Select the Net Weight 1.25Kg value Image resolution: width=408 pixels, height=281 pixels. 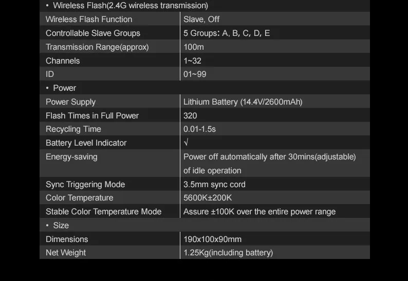pyautogui.click(x=228, y=253)
